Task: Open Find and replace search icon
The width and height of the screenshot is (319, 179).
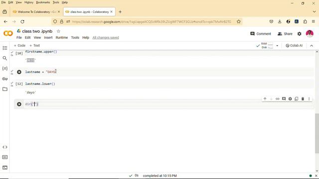Action: pos(5,58)
